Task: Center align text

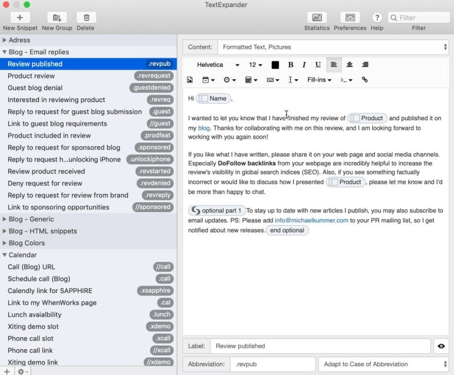Action: pos(350,65)
